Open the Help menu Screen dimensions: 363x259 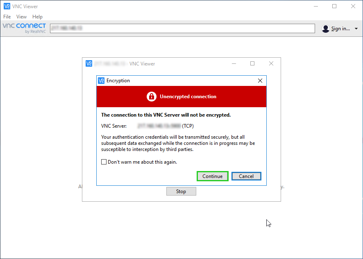37,17
